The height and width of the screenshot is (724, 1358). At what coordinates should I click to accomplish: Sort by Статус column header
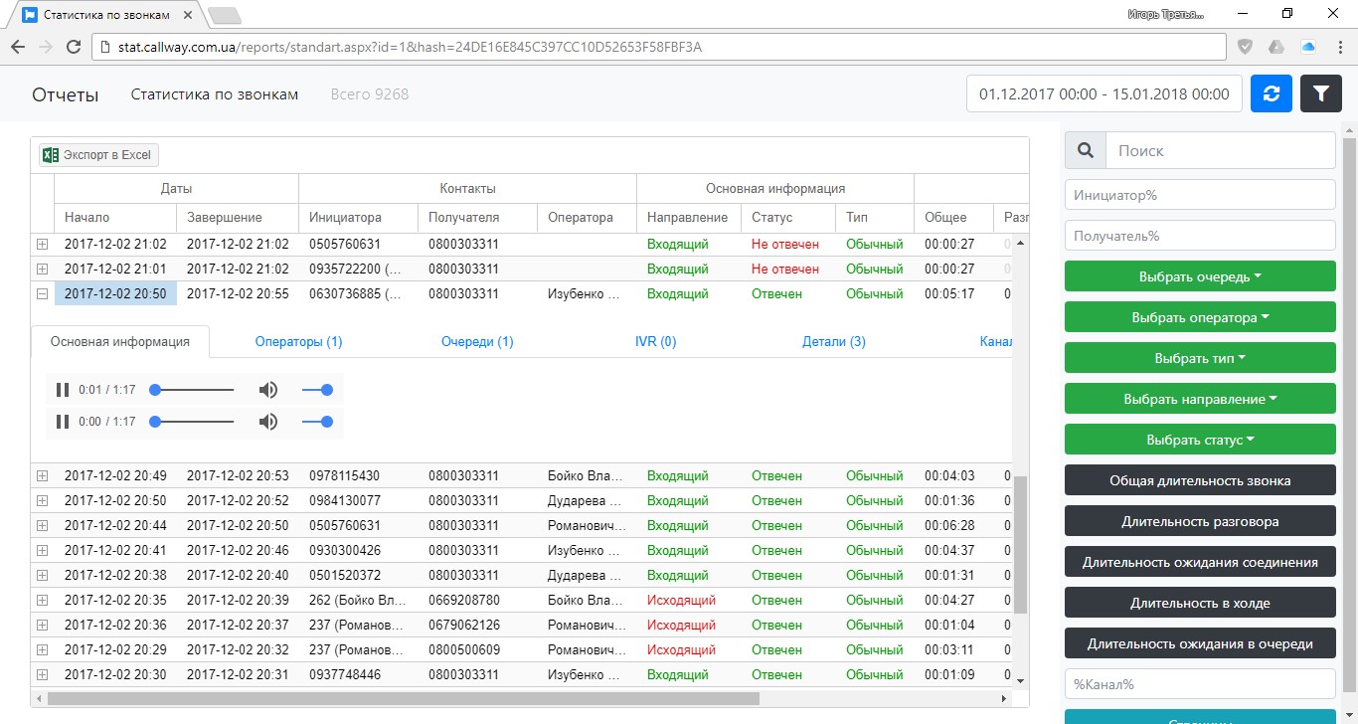[788, 217]
